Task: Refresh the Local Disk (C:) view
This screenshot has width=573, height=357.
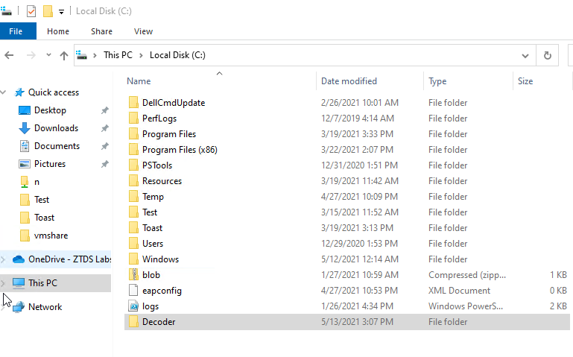Action: click(548, 56)
